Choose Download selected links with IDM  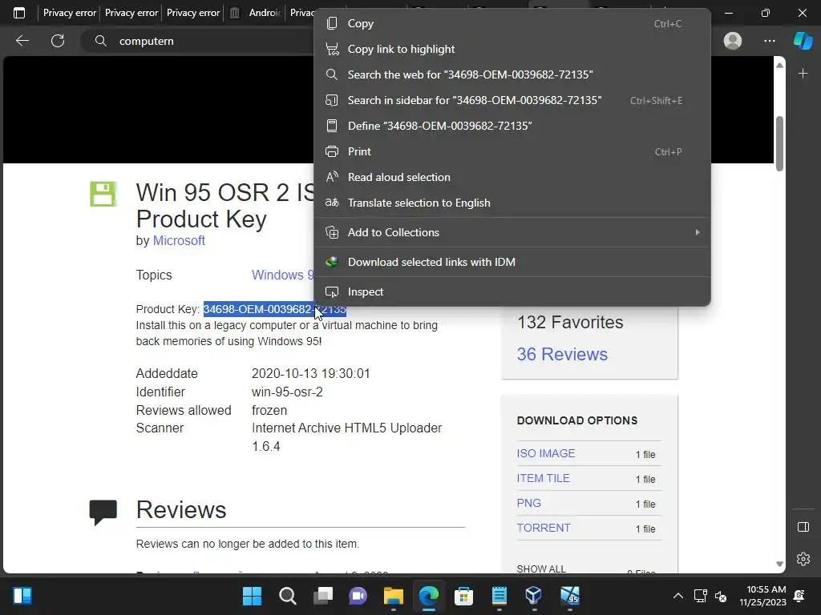(x=512, y=262)
